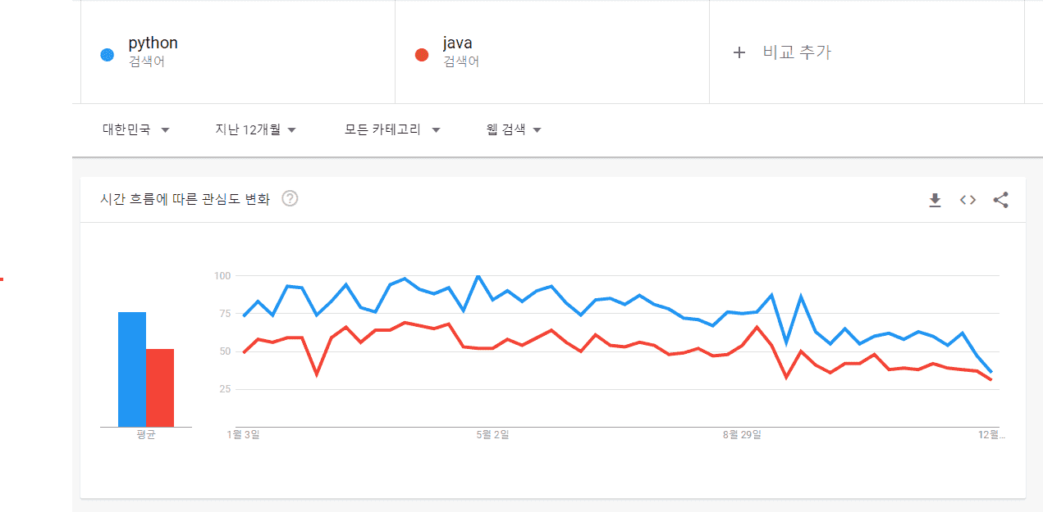Click the 1월 3일 axis date label
The image size is (1043, 512).
pos(243,434)
